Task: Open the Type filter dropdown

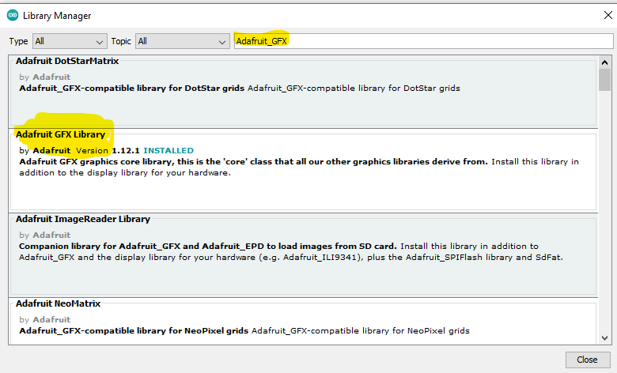Action: coord(70,41)
